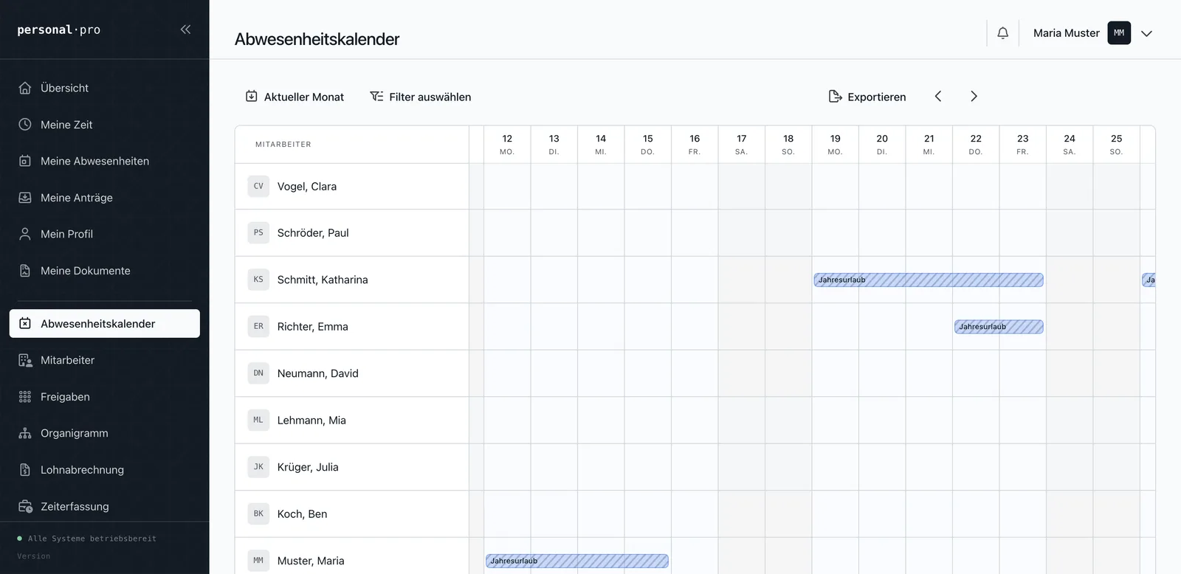1181x574 pixels.
Task: Jump to Aktueller Monat
Action: (295, 97)
